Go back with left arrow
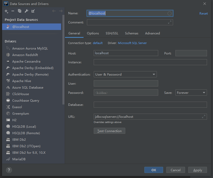 54,11
